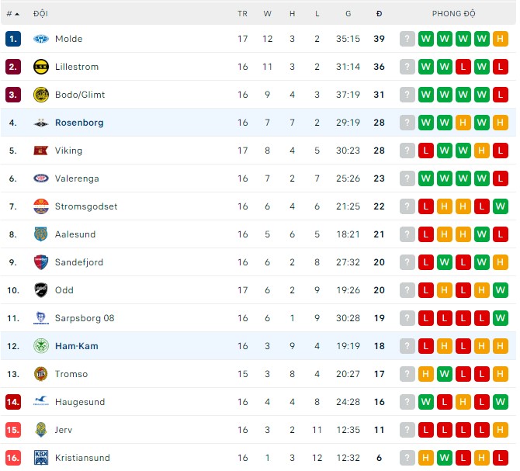Click Haugesund's red rank 14 badge
This screenshot has height=471, width=520.
click(x=12, y=402)
